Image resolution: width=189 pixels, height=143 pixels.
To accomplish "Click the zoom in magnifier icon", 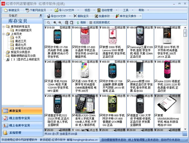I will [54, 22].
